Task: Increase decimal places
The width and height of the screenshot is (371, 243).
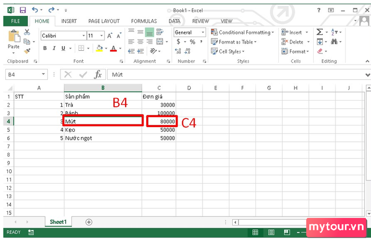Action: pyautogui.click(x=178, y=51)
